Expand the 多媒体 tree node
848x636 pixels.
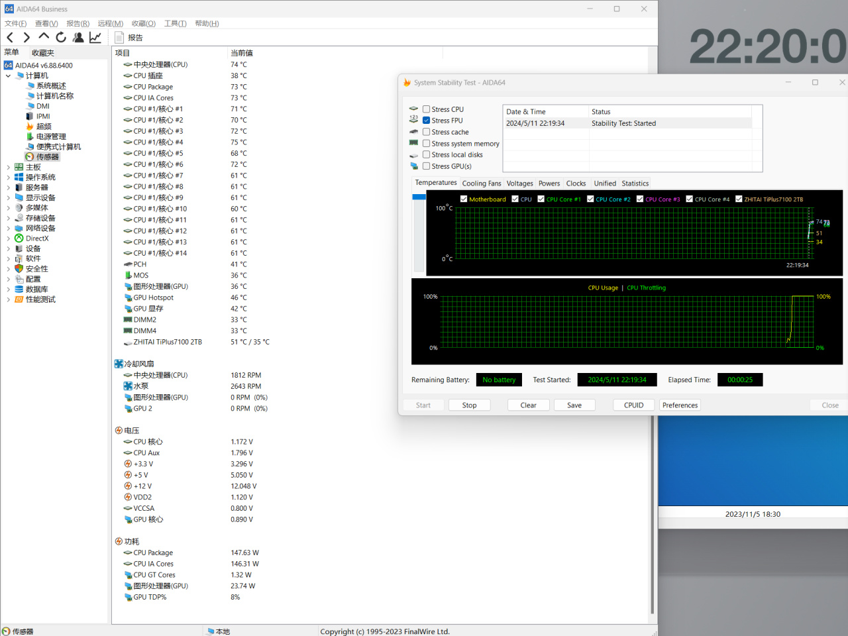(x=8, y=208)
